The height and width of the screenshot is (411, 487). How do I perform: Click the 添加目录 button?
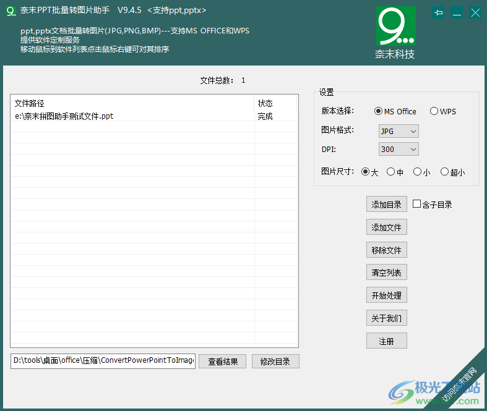(386, 204)
